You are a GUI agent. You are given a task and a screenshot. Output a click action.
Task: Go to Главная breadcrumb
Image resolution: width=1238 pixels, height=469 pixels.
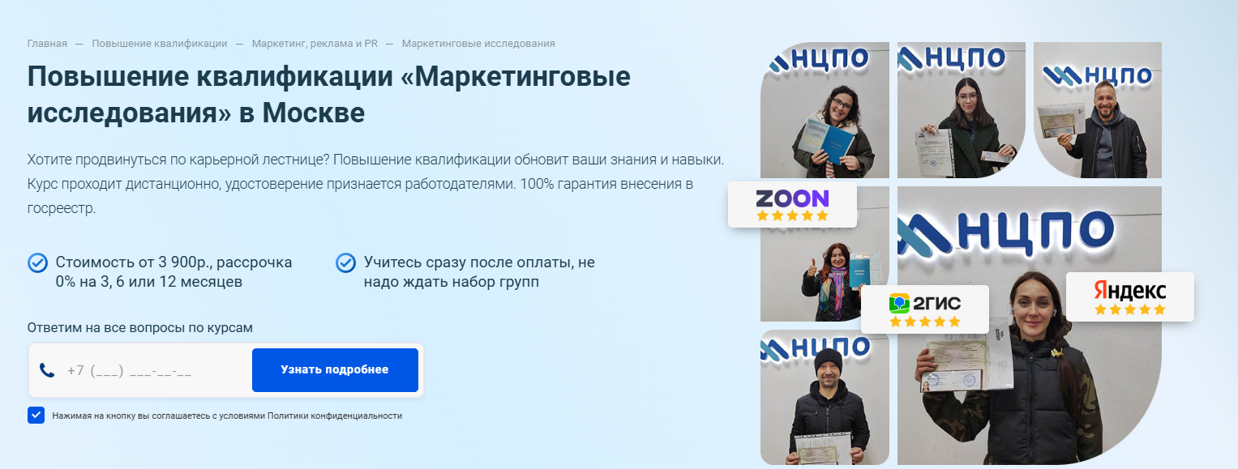tap(47, 44)
